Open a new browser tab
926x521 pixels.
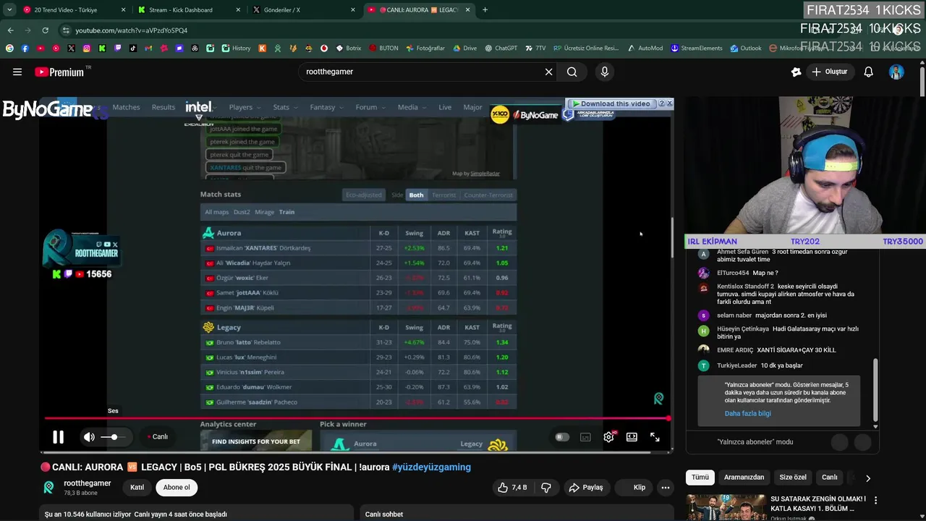tap(485, 10)
